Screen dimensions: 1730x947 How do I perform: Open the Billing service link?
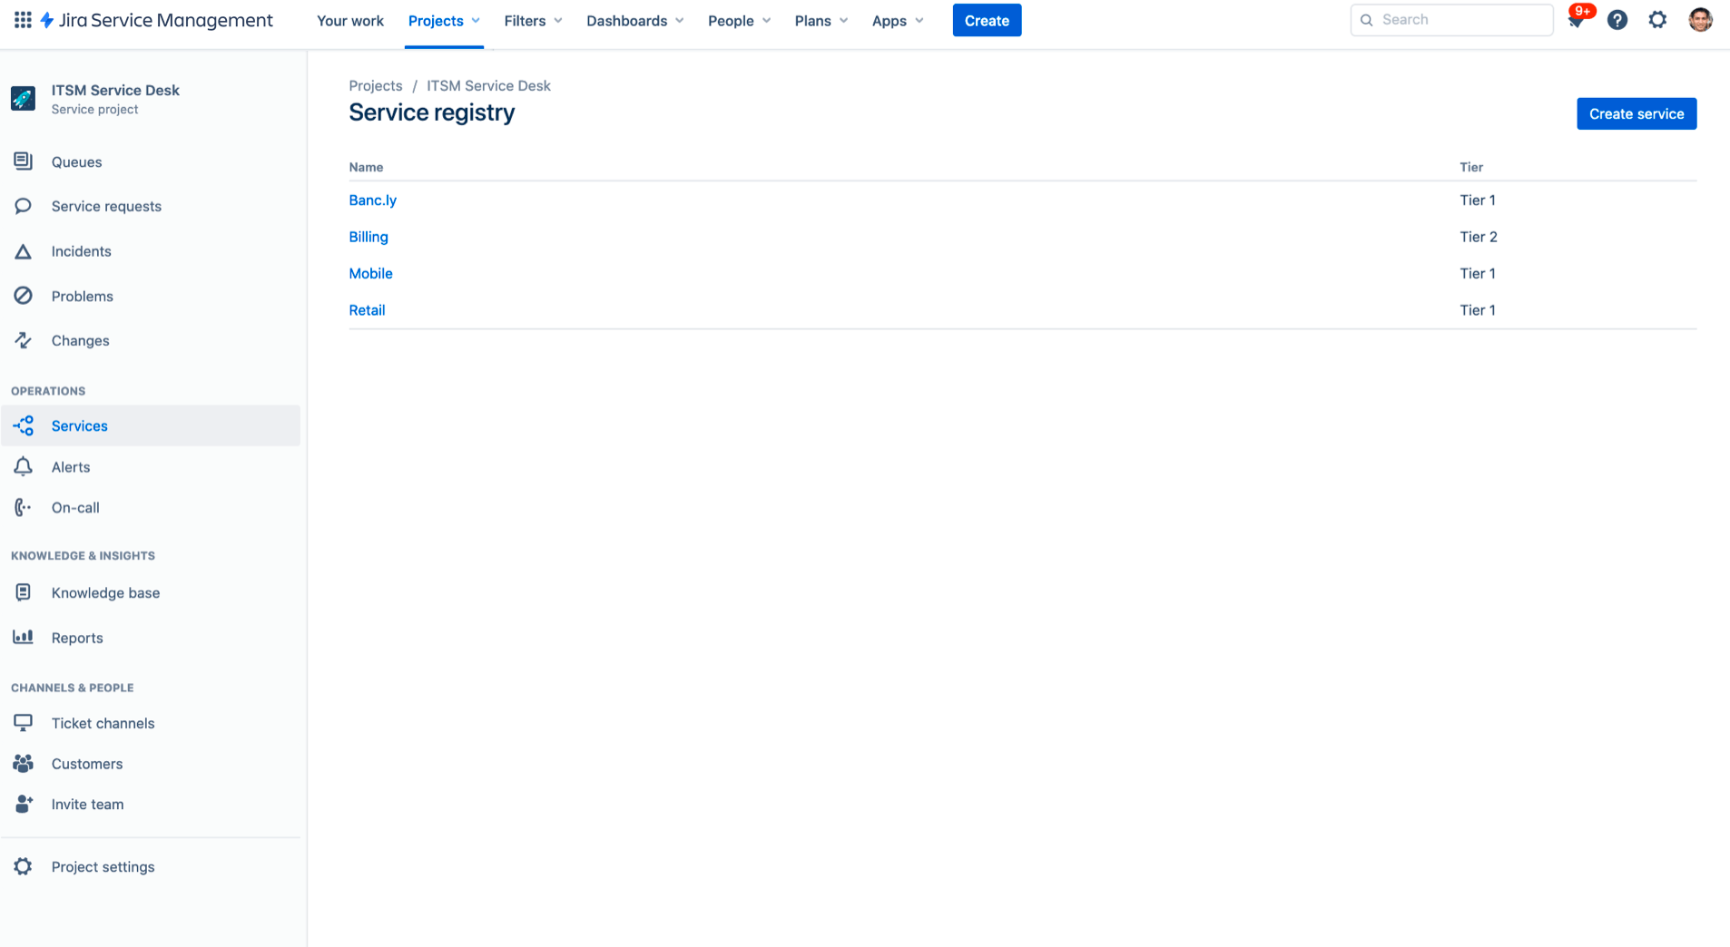[x=368, y=237]
